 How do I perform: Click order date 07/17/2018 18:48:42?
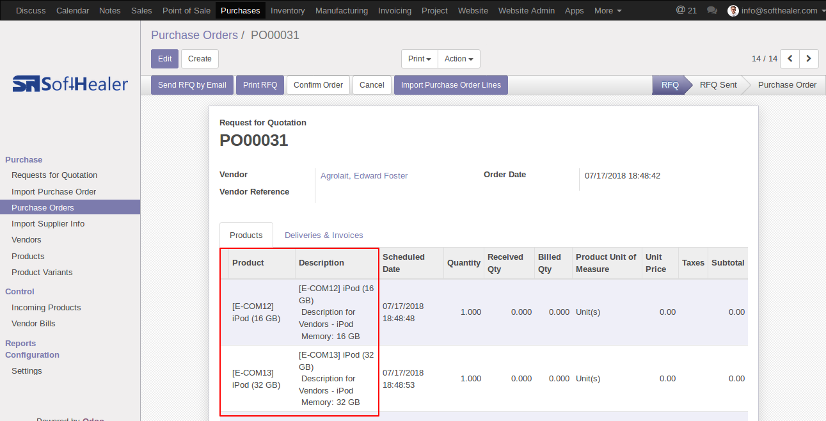623,175
